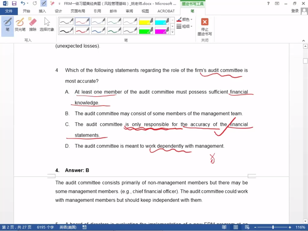Switch to Print Layout view in status bar
The image size is (308, 231).
click(x=236, y=227)
